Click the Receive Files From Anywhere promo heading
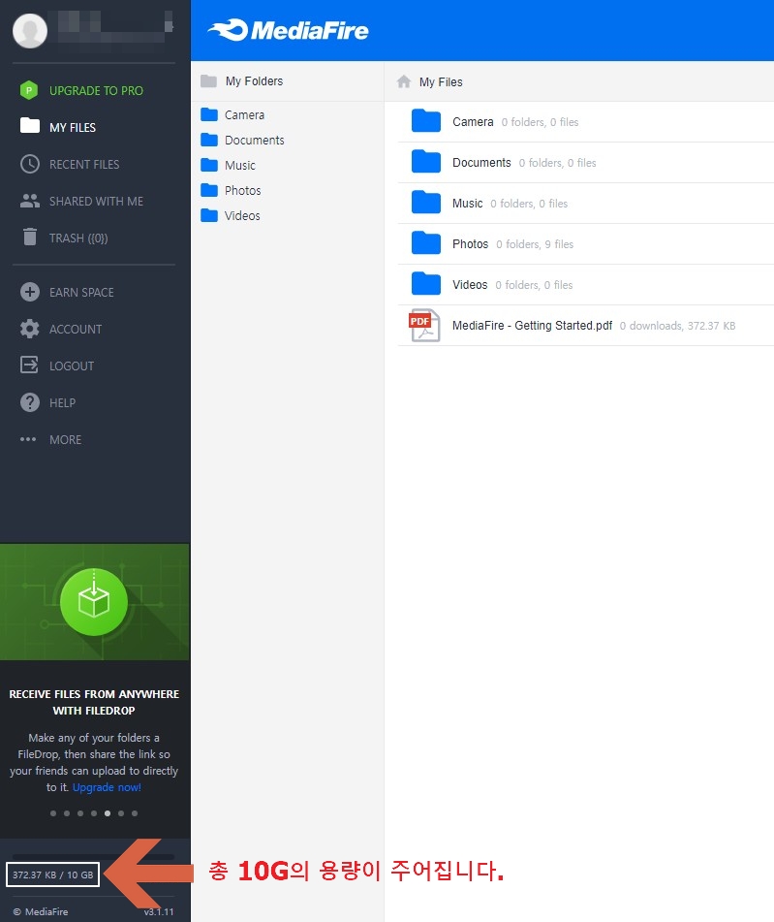 [94, 702]
